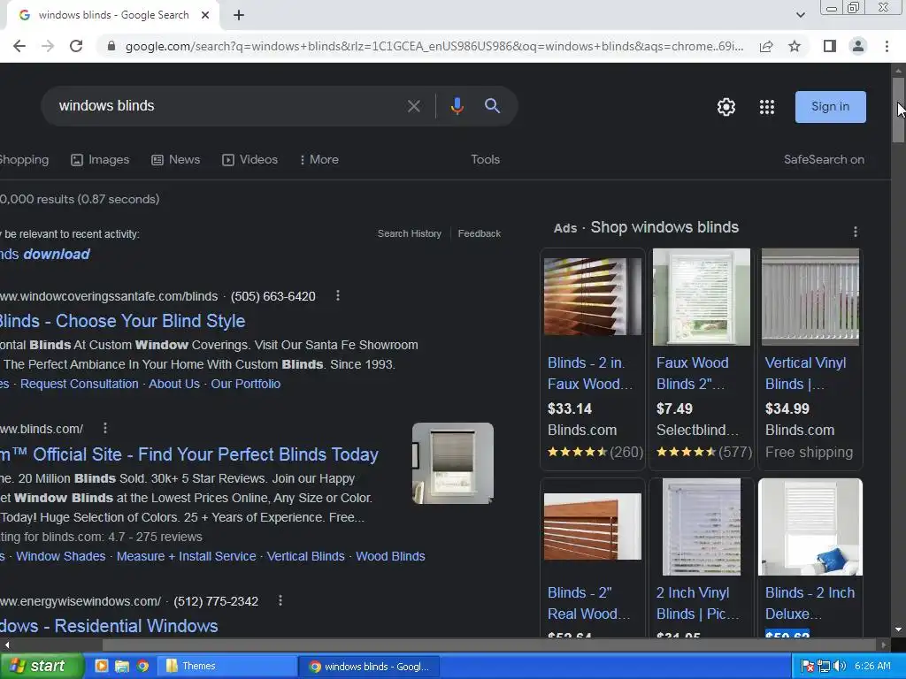
Task: Expand the More search categories
Action: (319, 160)
